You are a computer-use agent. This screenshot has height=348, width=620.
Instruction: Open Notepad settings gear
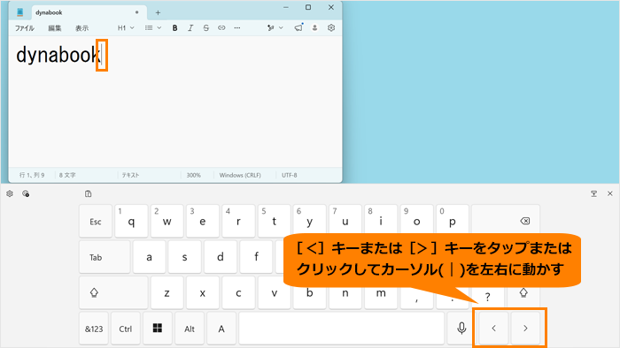(331, 28)
